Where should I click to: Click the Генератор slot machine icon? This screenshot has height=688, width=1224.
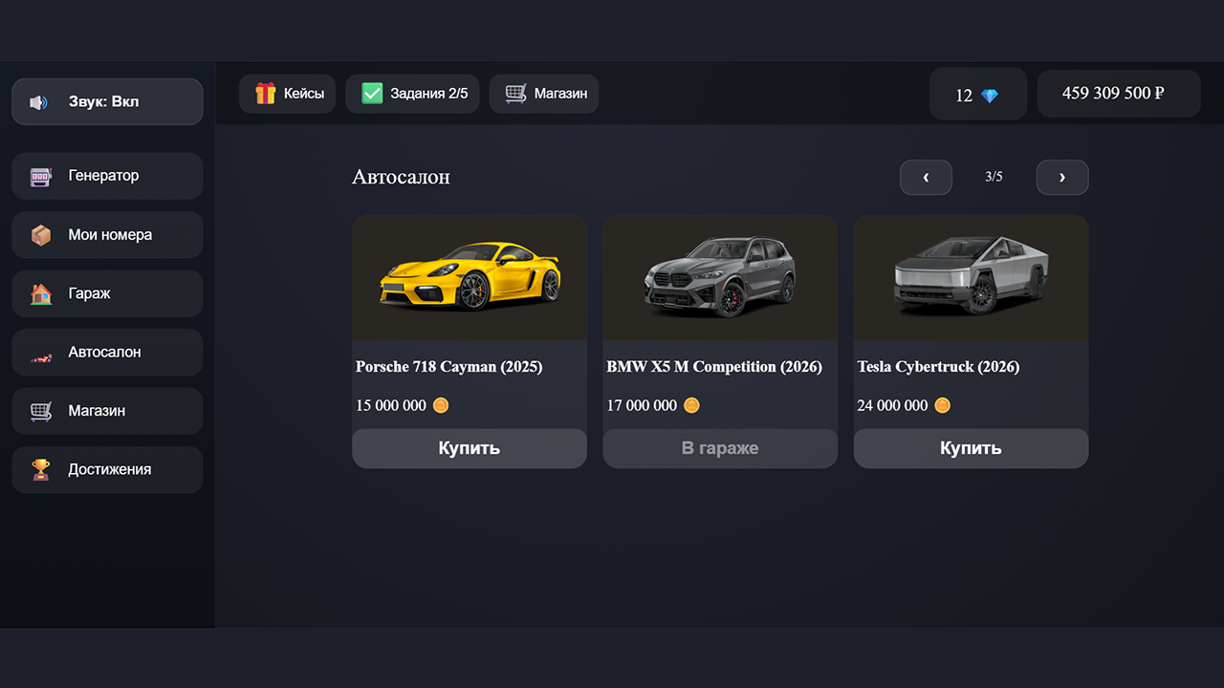(x=40, y=177)
